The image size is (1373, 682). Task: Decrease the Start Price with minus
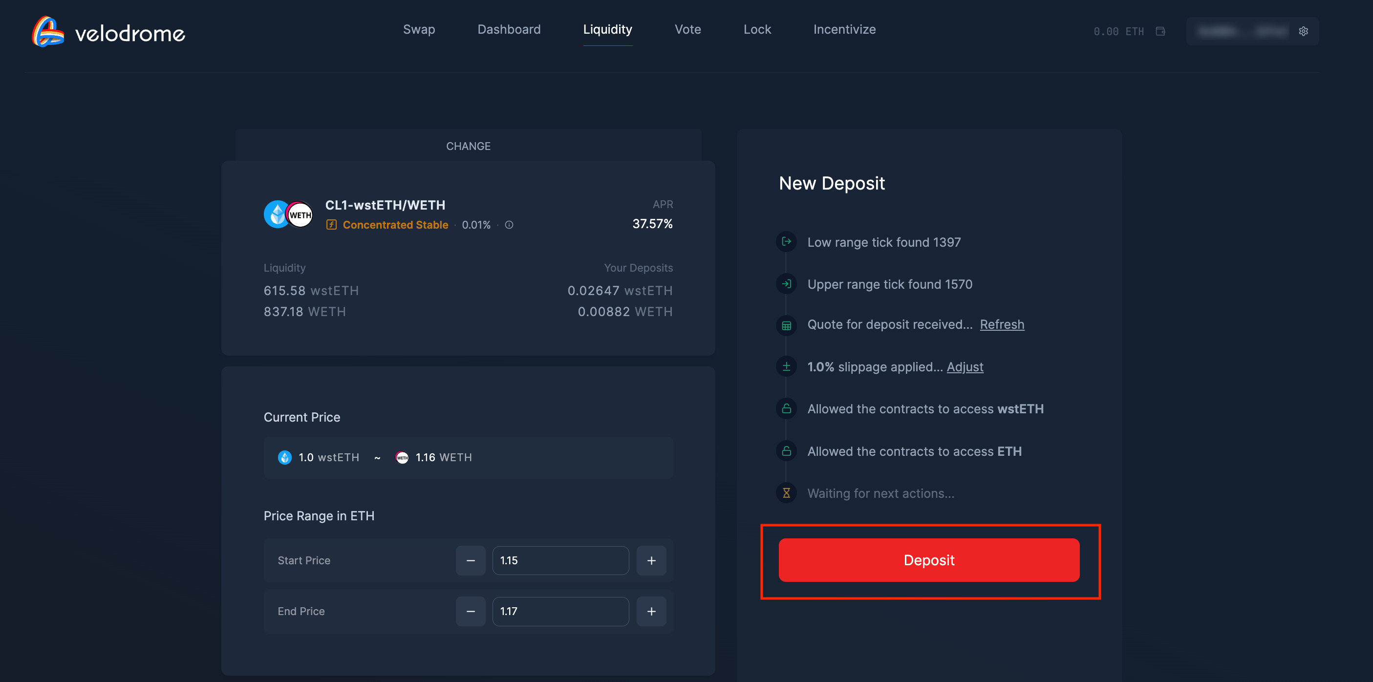tap(470, 560)
